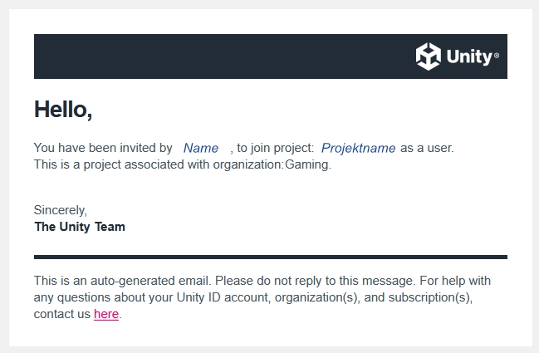
Task: Click the ", to join project:" text
Action: coord(272,148)
